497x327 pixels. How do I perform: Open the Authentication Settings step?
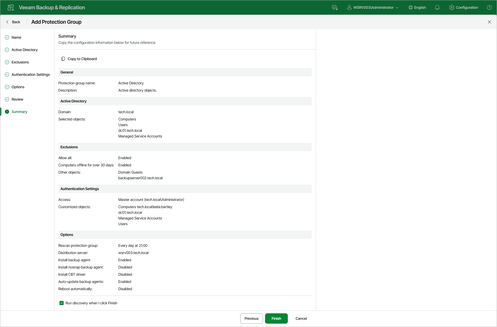pos(31,75)
